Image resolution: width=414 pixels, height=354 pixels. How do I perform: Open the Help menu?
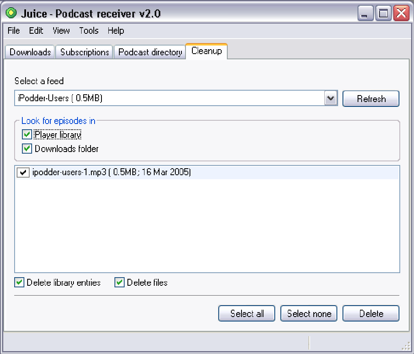coord(116,31)
